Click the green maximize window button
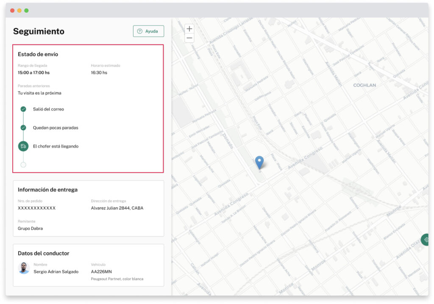 tap(26, 11)
